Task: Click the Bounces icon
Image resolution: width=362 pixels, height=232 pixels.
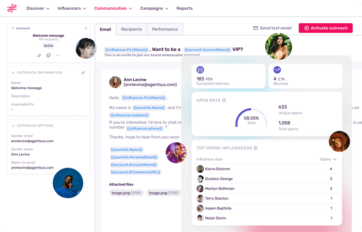Action: [277, 70]
